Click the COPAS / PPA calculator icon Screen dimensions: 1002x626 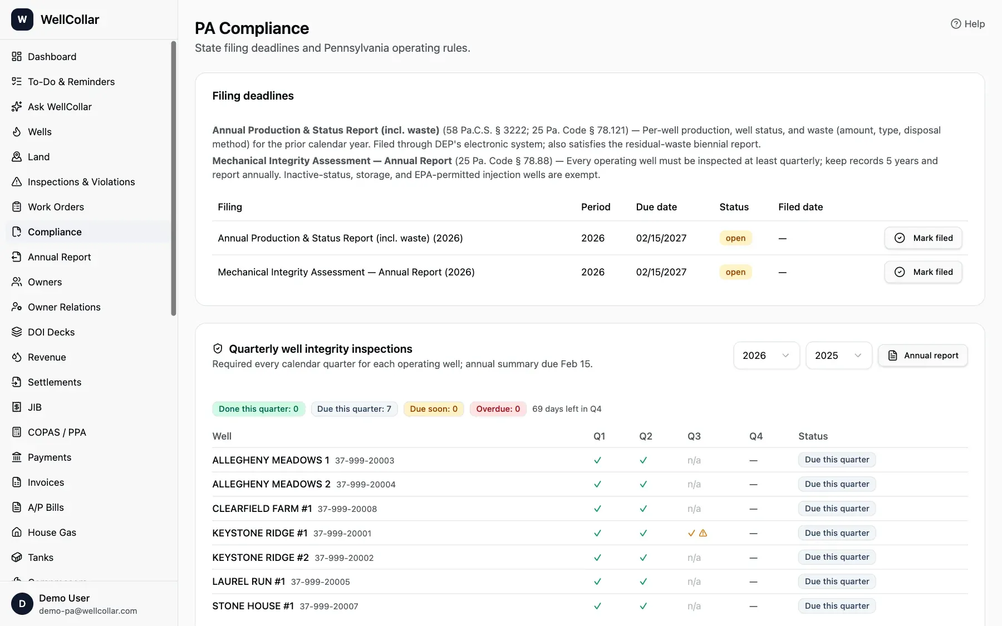(17, 432)
